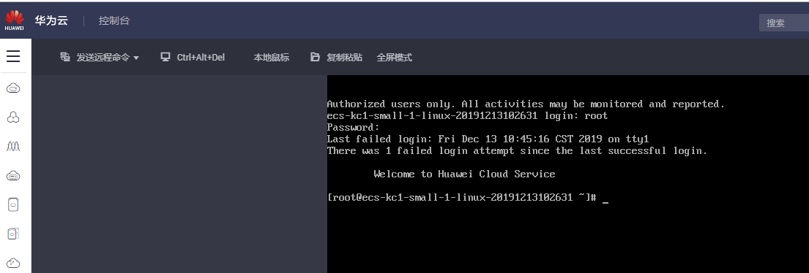The image size is (809, 273).
Task: Toggle 本地鼠标 local mouse mode
Action: [271, 58]
